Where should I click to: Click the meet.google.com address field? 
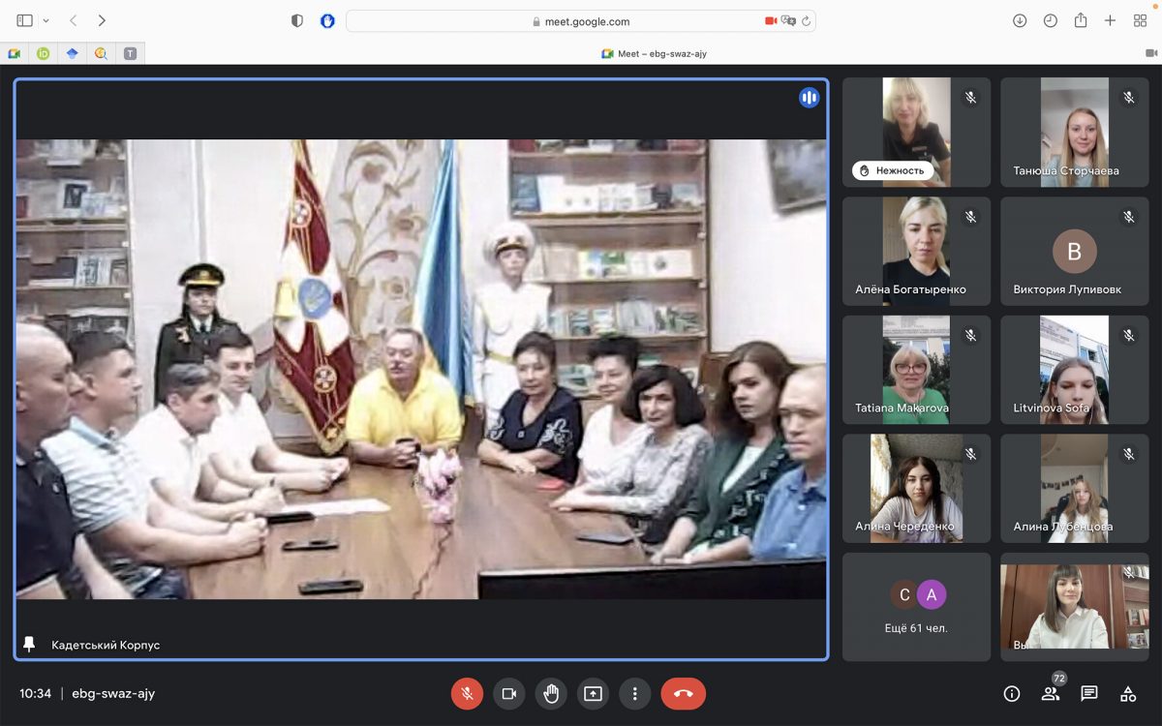click(x=581, y=21)
